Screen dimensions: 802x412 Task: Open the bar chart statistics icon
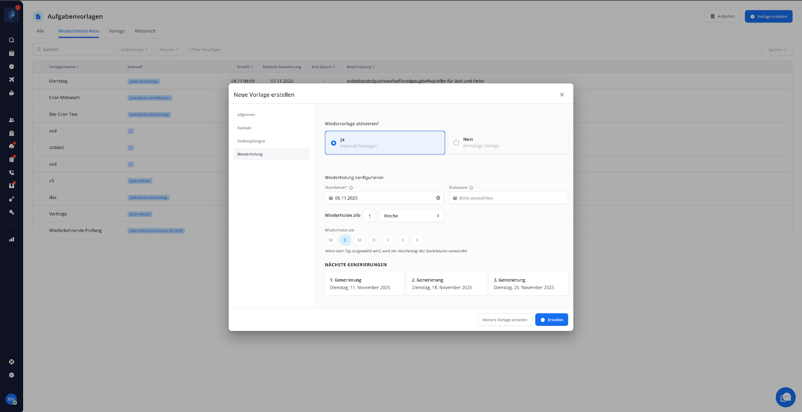click(x=12, y=240)
